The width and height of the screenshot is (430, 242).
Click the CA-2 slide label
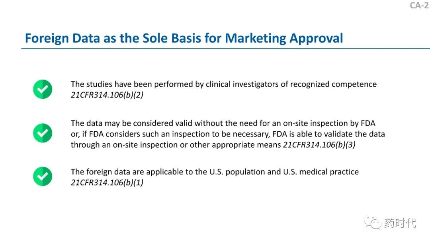tap(419, 5)
